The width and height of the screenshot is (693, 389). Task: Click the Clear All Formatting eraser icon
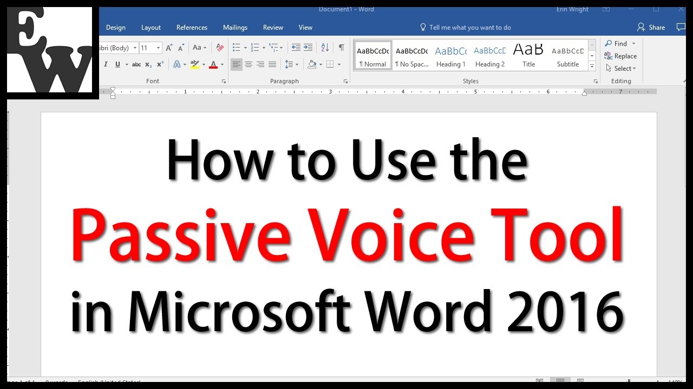click(x=220, y=48)
